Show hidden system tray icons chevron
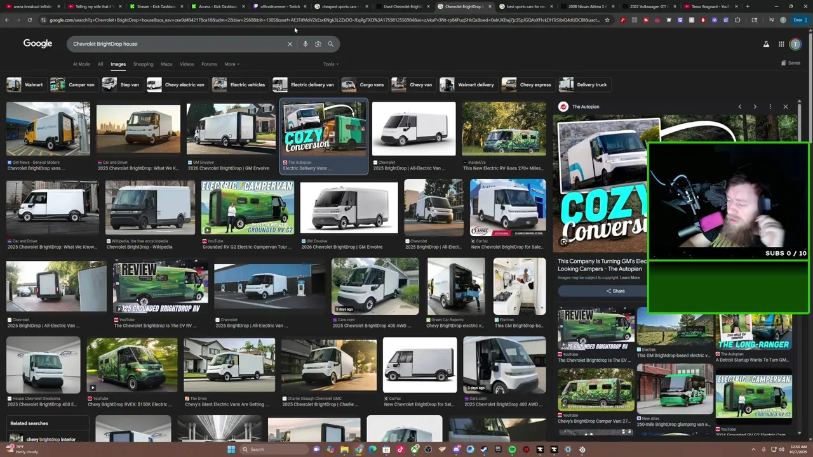Image resolution: width=813 pixels, height=457 pixels. coord(753,449)
